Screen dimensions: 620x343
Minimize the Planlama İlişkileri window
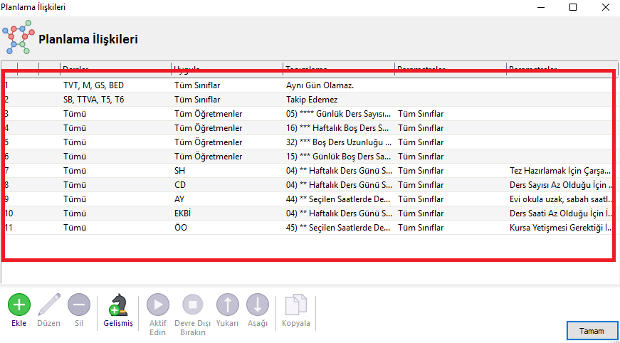(540, 7)
